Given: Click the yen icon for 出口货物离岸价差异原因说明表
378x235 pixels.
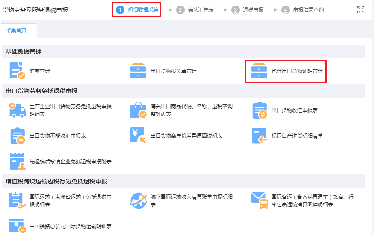Looking at the screenshot, I should (x=138, y=136).
